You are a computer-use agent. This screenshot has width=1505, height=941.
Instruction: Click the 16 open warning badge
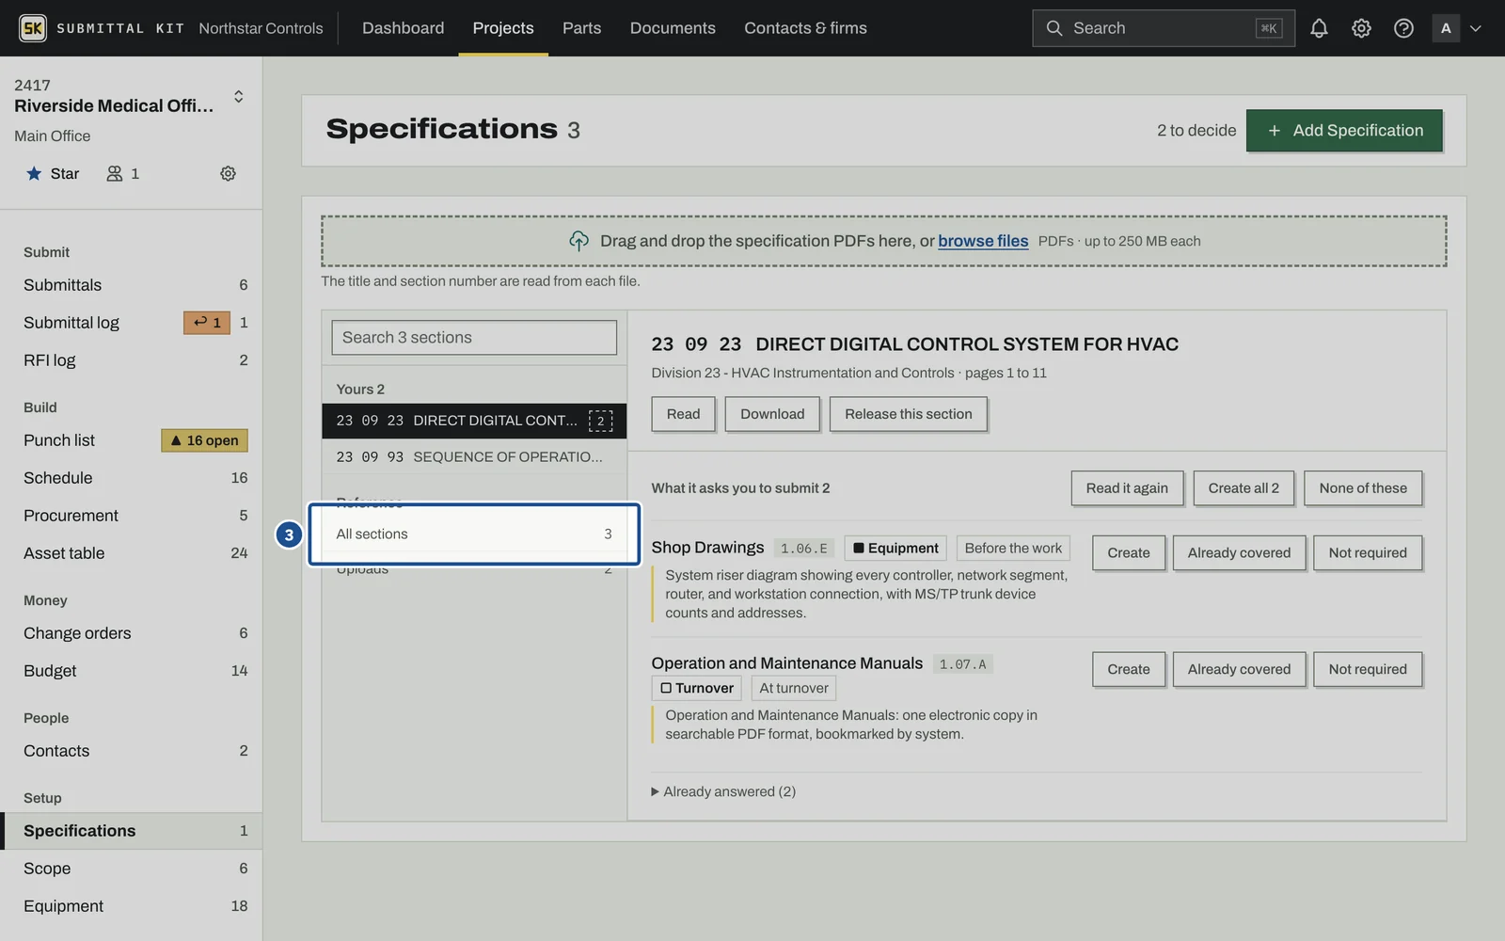tap(205, 440)
